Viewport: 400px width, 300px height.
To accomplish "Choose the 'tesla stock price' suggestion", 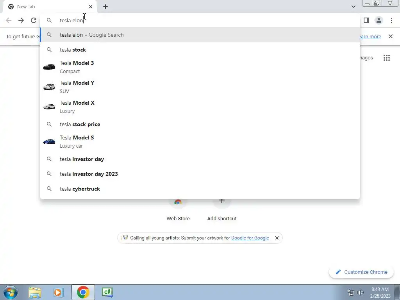I will (200, 124).
